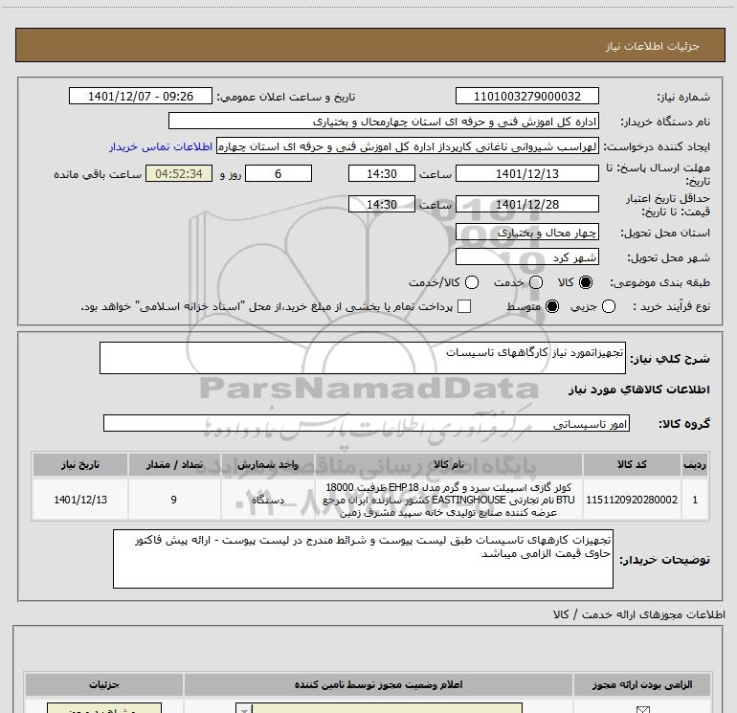
Task: Click the جزئیات اطلاعات نیاز header title
Action: 653,46
